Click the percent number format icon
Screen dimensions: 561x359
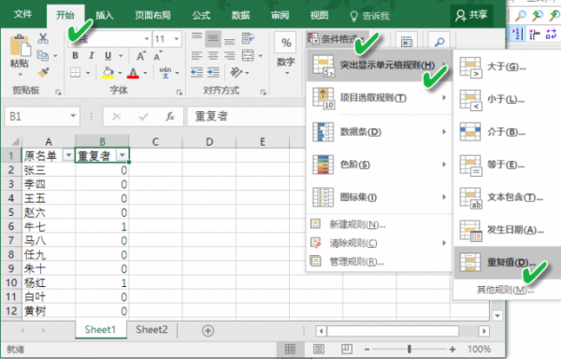click(x=286, y=43)
